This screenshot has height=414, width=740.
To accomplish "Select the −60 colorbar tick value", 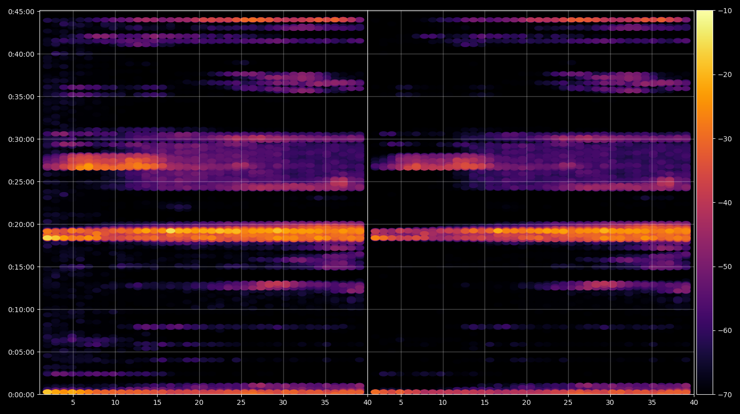I will pos(725,330).
